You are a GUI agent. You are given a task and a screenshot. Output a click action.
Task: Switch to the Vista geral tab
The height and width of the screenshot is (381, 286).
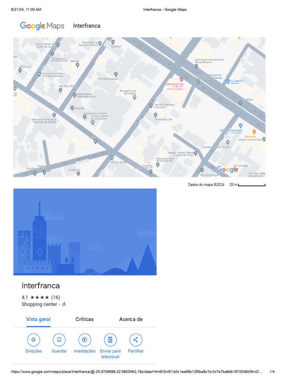tap(38, 319)
